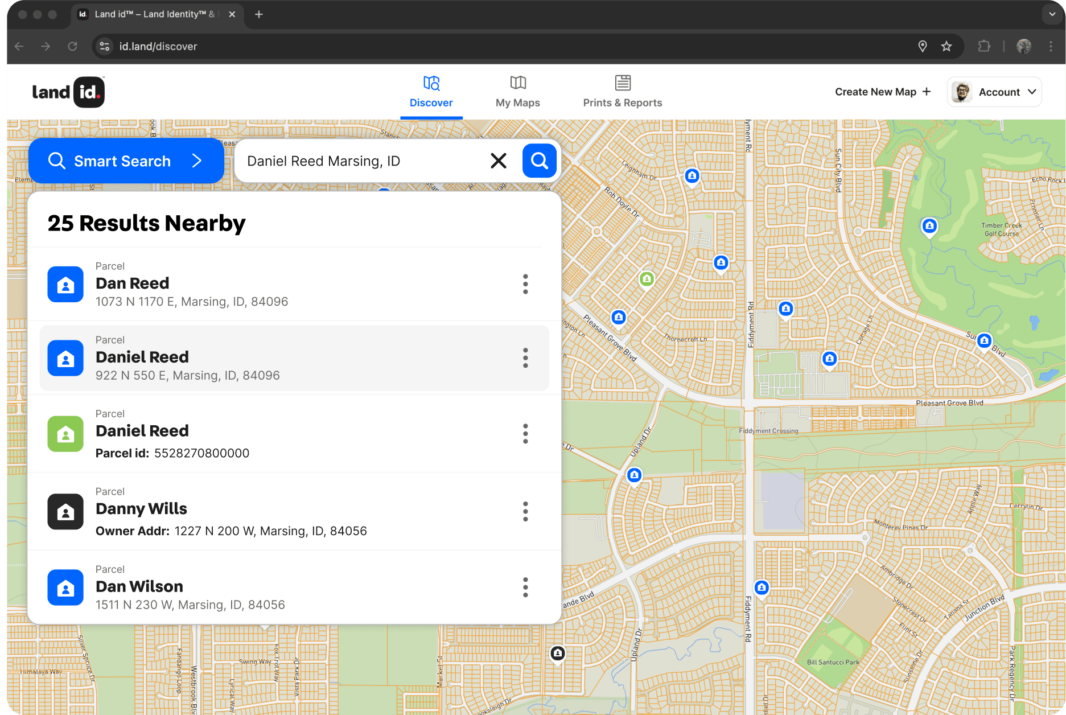Viewport: 1066px width, 715px height.
Task: Open more options for Daniel Reed 922 N 550 E
Action: pyautogui.click(x=525, y=358)
